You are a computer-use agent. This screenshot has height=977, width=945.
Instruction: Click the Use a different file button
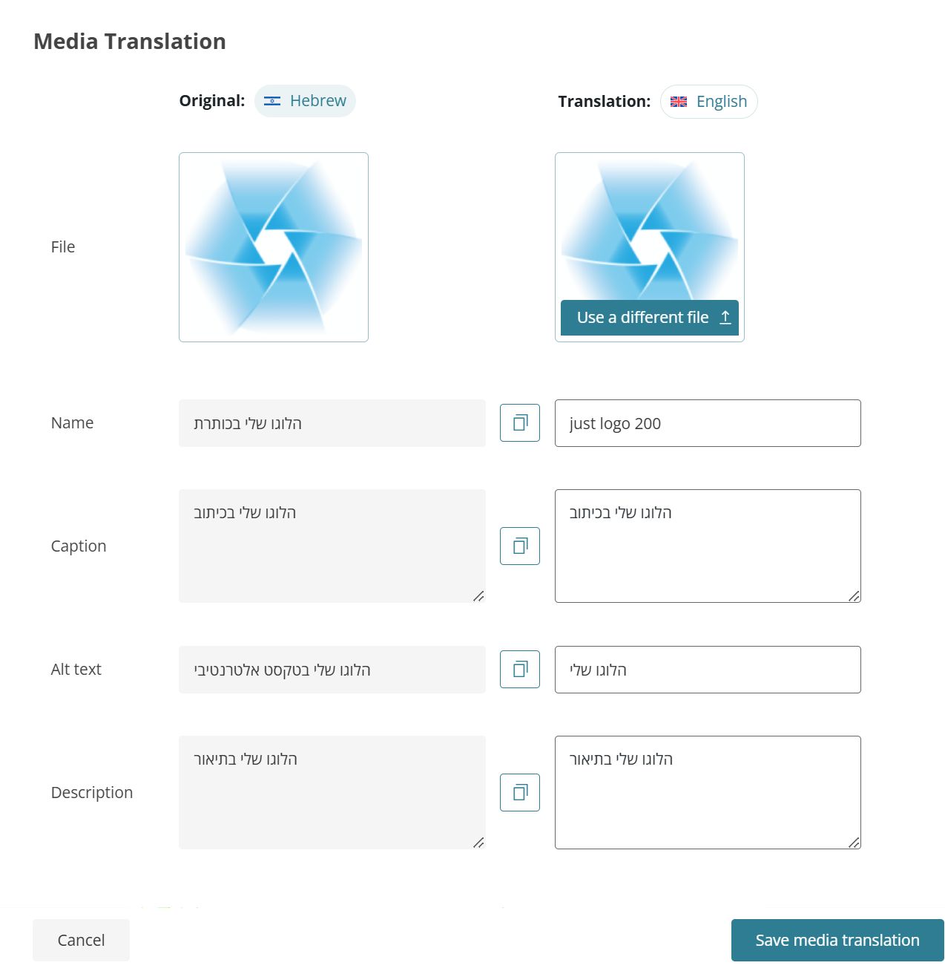642,318
